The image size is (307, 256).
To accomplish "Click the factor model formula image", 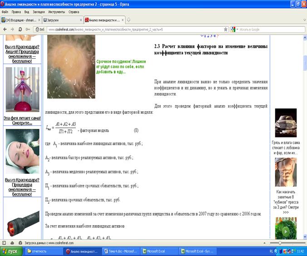I will pyautogui.click(x=61, y=128).
